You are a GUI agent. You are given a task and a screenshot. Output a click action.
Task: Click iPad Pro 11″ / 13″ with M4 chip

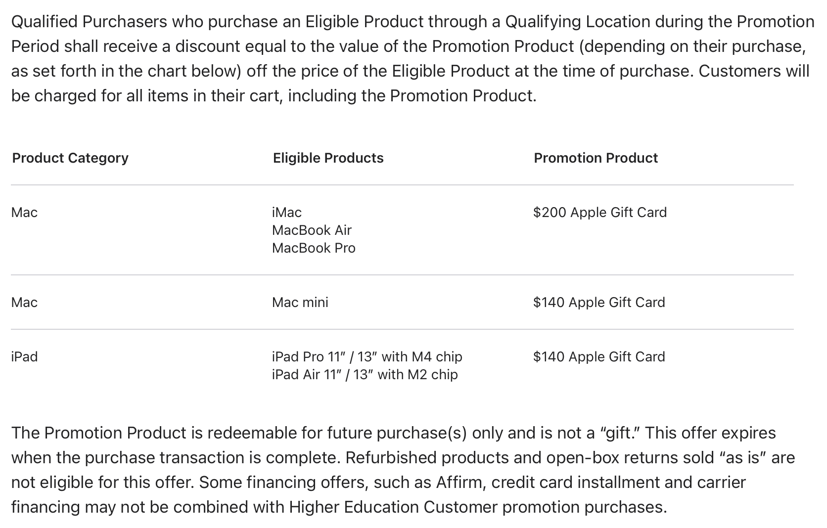[x=367, y=357]
